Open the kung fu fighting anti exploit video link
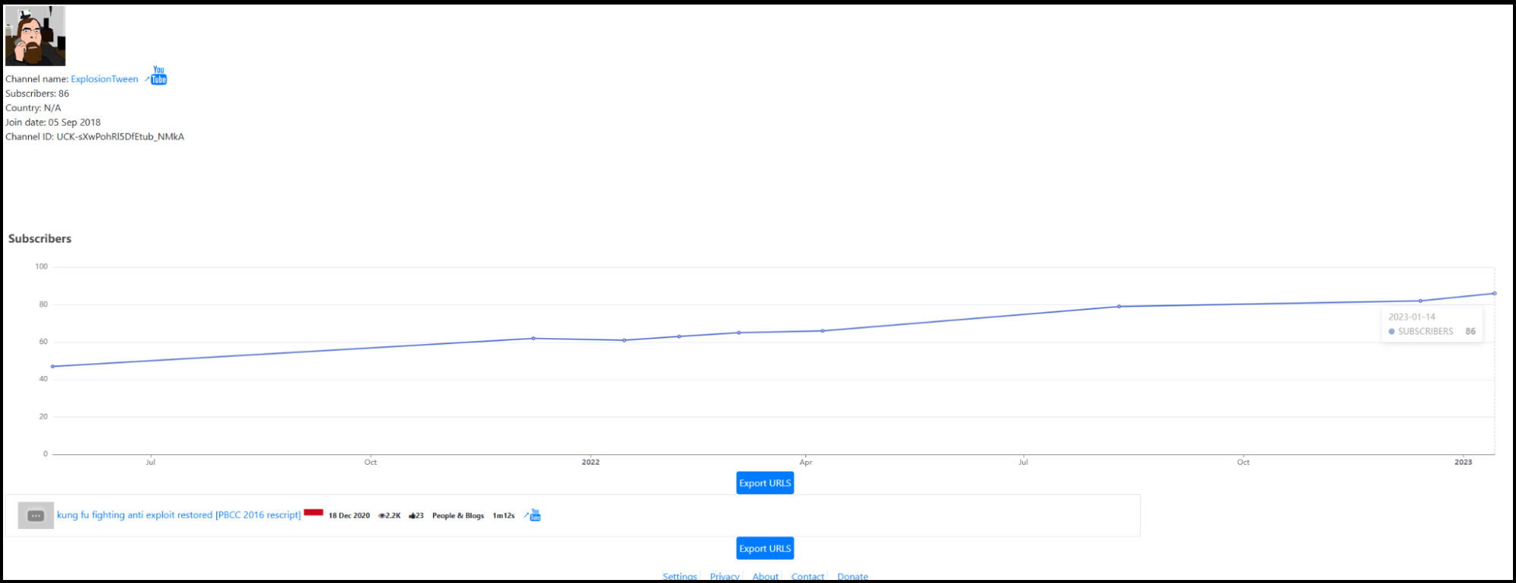This screenshot has width=1516, height=583. pyautogui.click(x=178, y=515)
